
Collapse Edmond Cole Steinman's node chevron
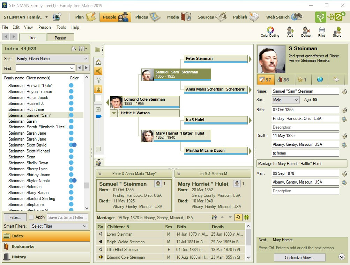click(113, 113)
